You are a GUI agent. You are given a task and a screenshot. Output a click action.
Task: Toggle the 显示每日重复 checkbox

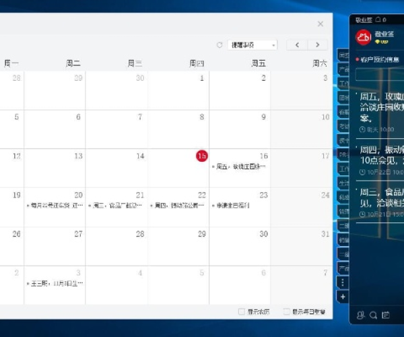pyautogui.click(x=287, y=311)
